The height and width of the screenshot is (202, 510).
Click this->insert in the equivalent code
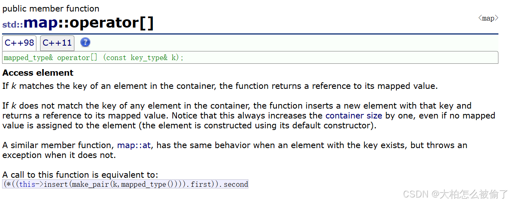tap(44, 184)
